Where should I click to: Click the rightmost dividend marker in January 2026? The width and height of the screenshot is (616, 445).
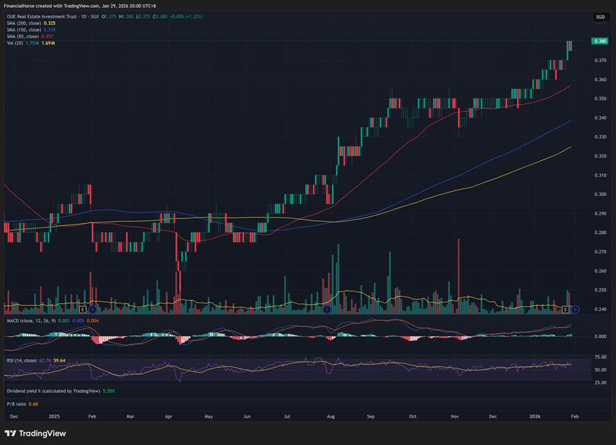pyautogui.click(x=575, y=310)
